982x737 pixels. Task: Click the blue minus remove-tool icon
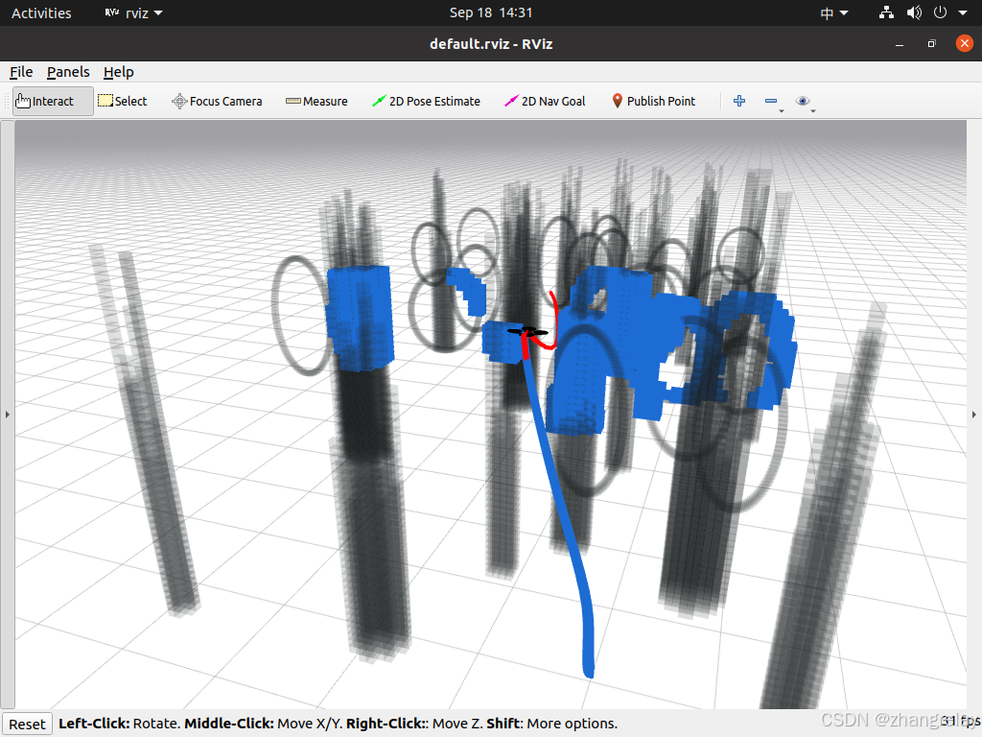pos(771,101)
